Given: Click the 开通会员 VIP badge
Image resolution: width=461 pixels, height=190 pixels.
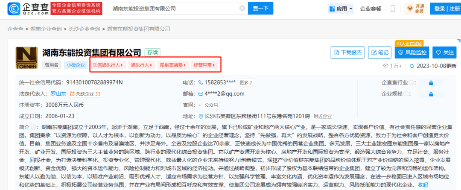Looking at the screenshot, I should 415,9.
